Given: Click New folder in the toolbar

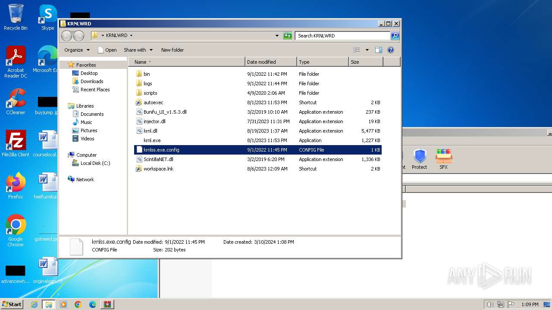Looking at the screenshot, I should point(172,50).
